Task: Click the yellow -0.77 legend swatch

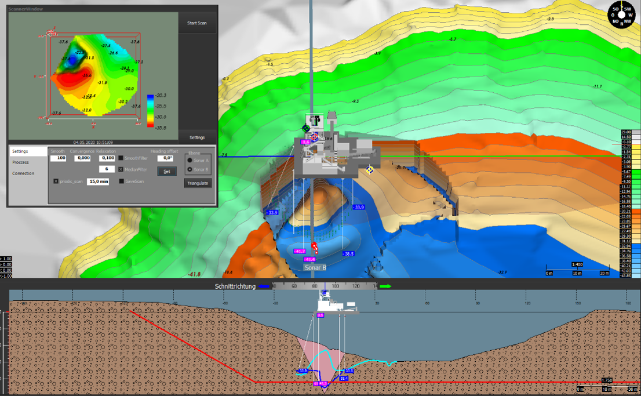Action: pos(636,147)
